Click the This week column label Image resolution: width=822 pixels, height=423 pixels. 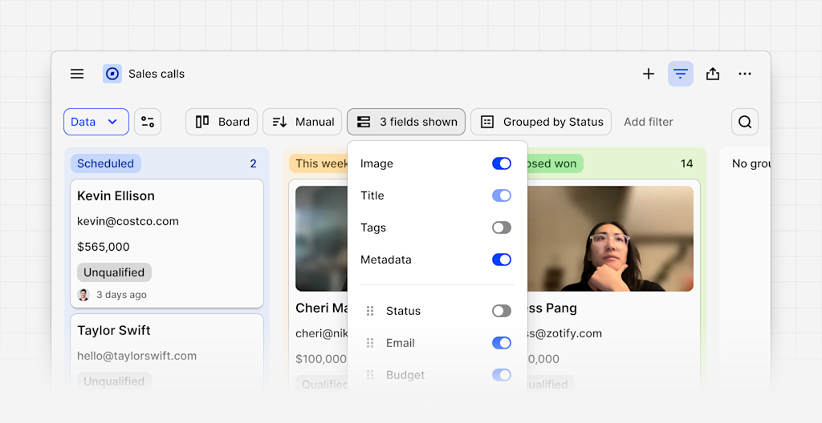pos(319,163)
